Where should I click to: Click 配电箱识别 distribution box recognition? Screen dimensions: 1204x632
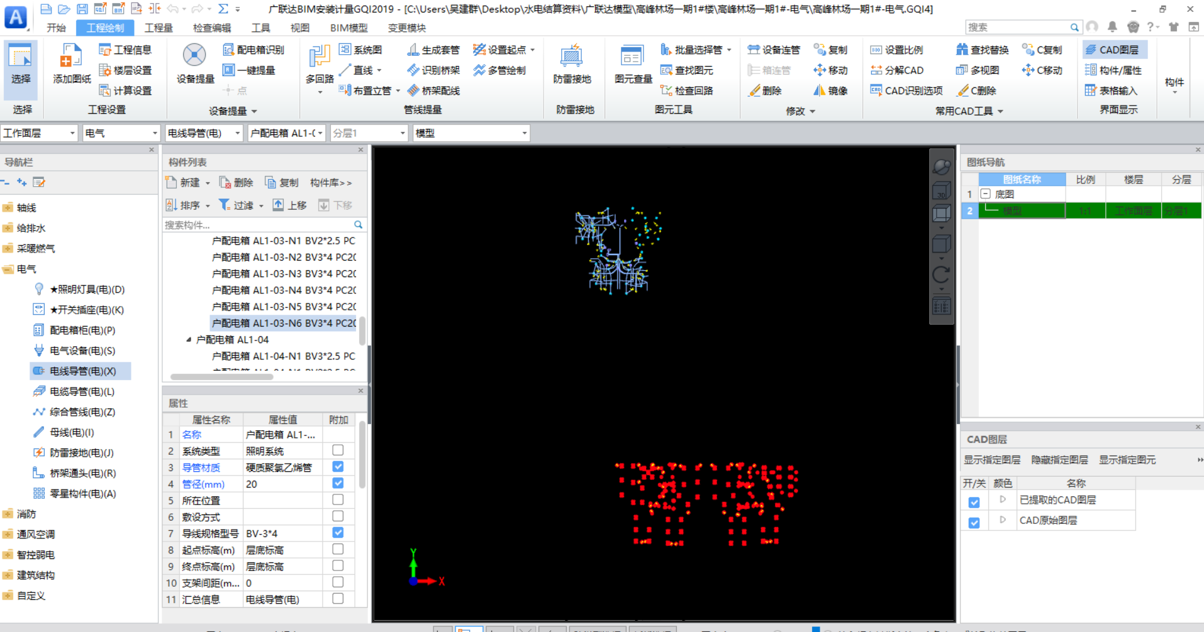254,50
